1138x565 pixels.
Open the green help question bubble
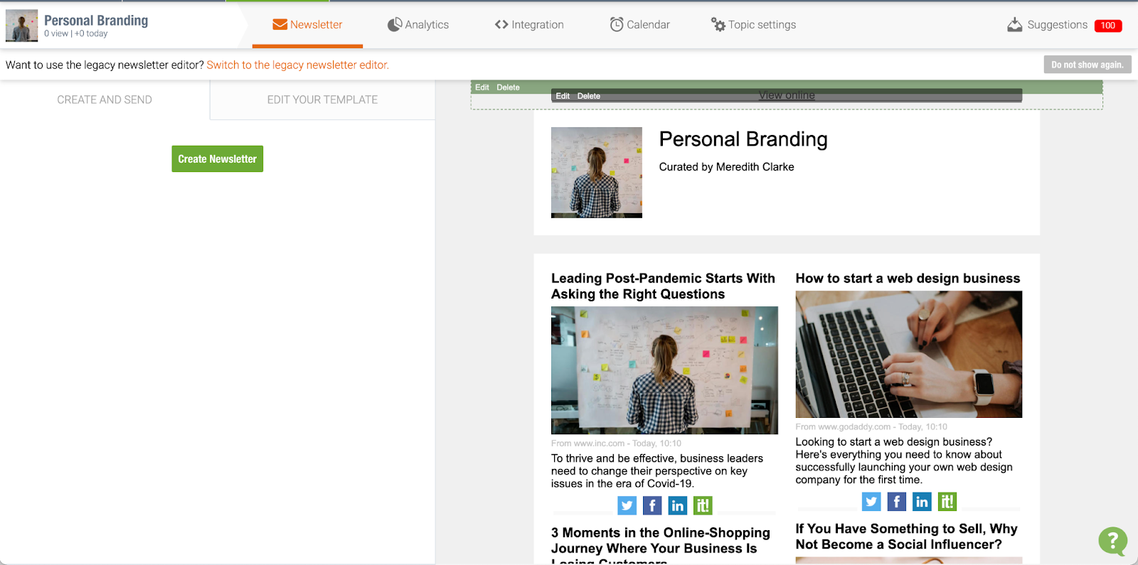coord(1112,541)
